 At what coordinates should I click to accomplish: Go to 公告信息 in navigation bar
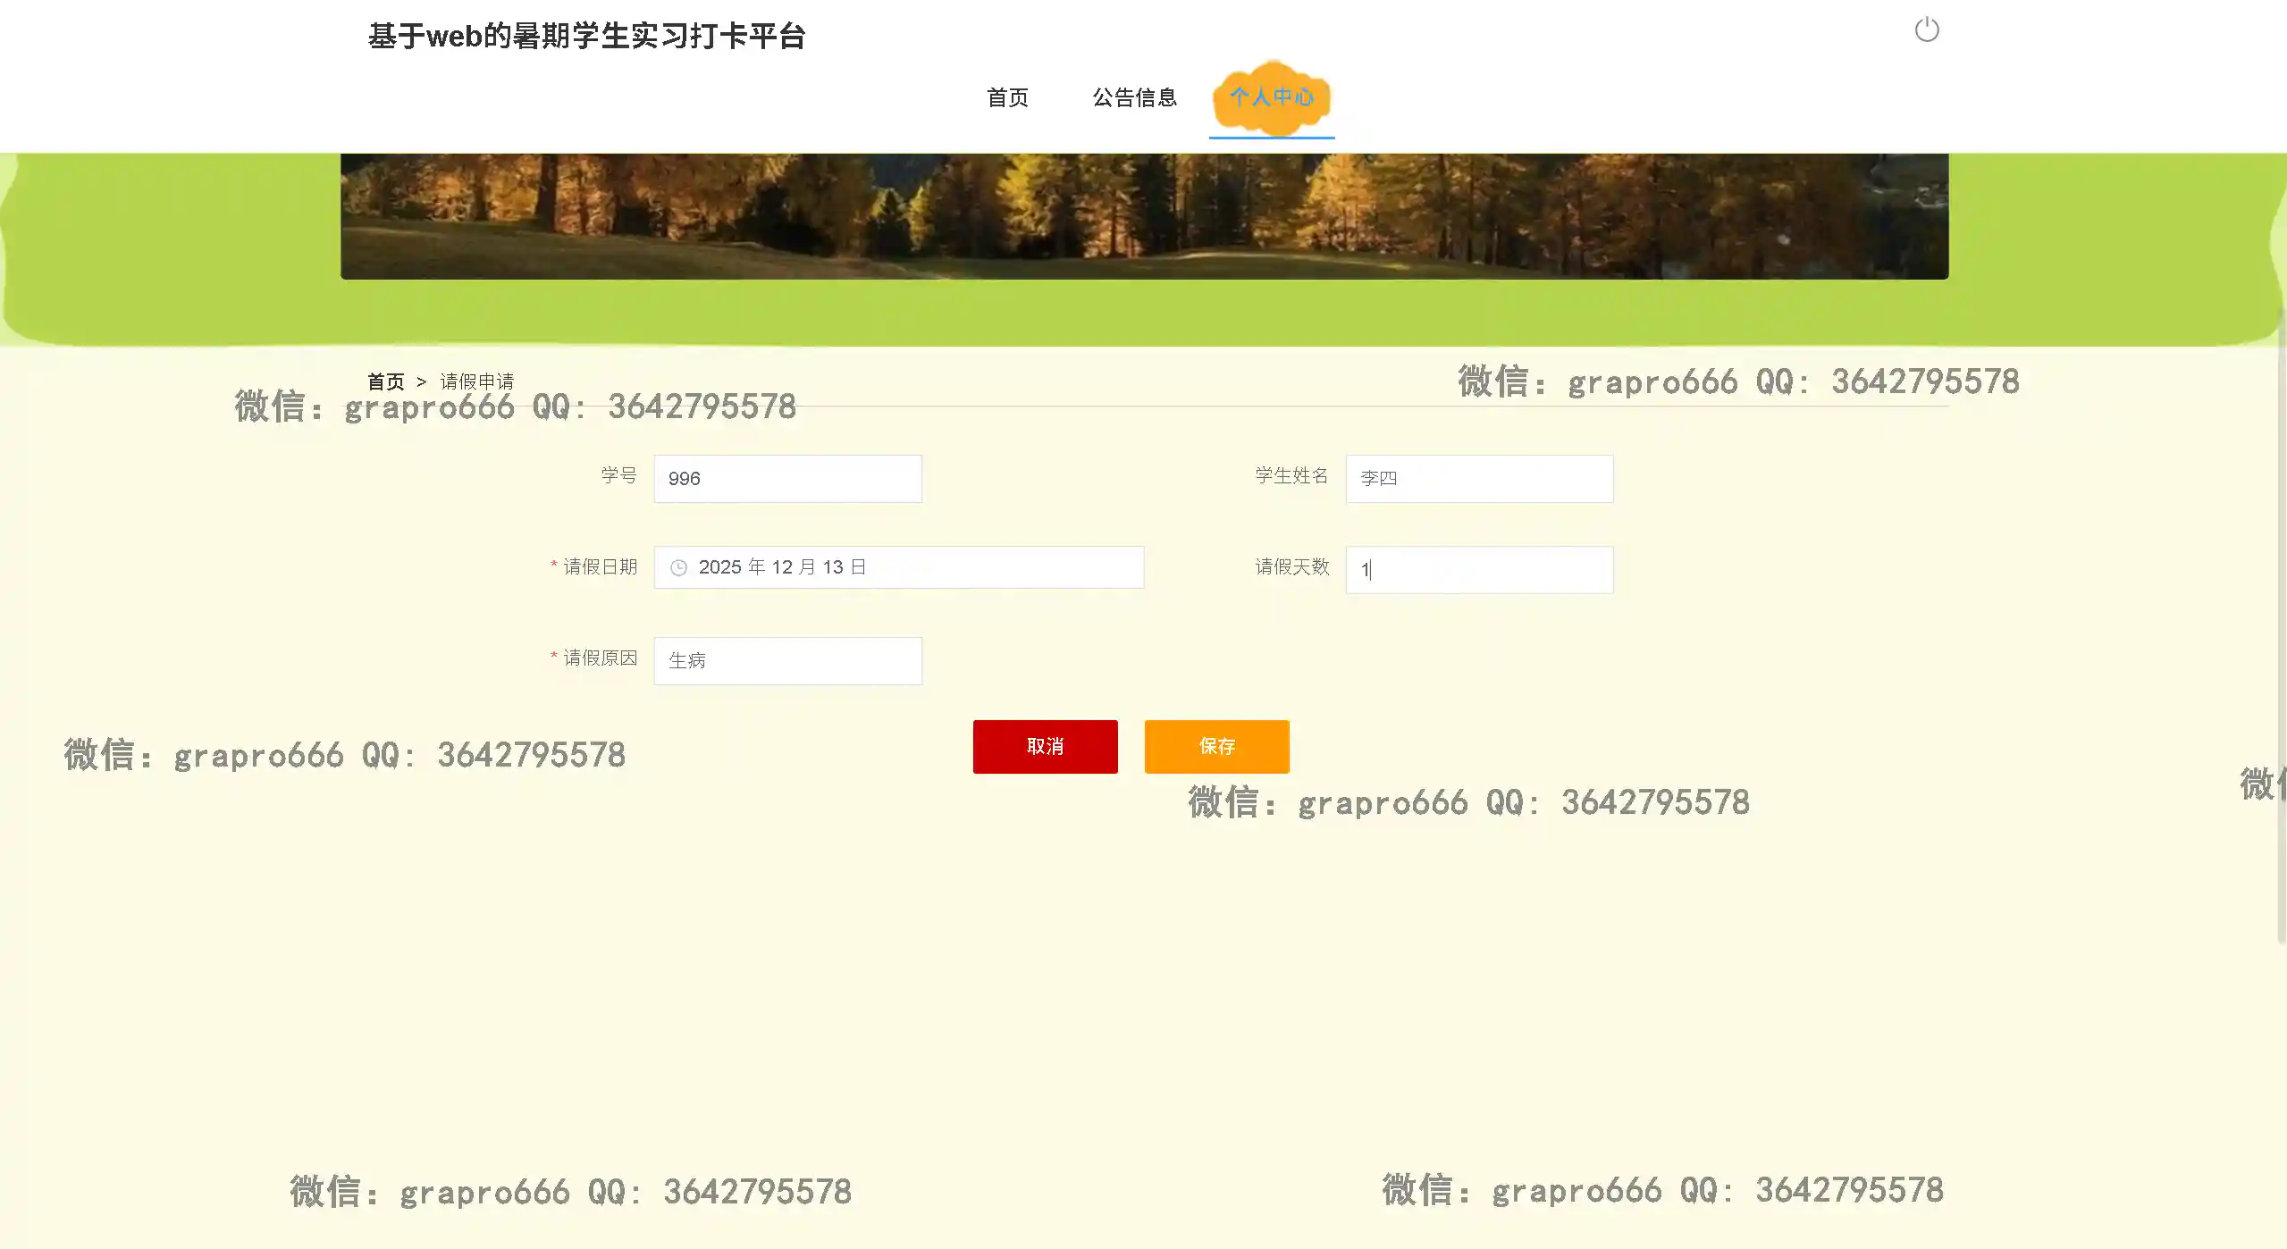click(1134, 97)
